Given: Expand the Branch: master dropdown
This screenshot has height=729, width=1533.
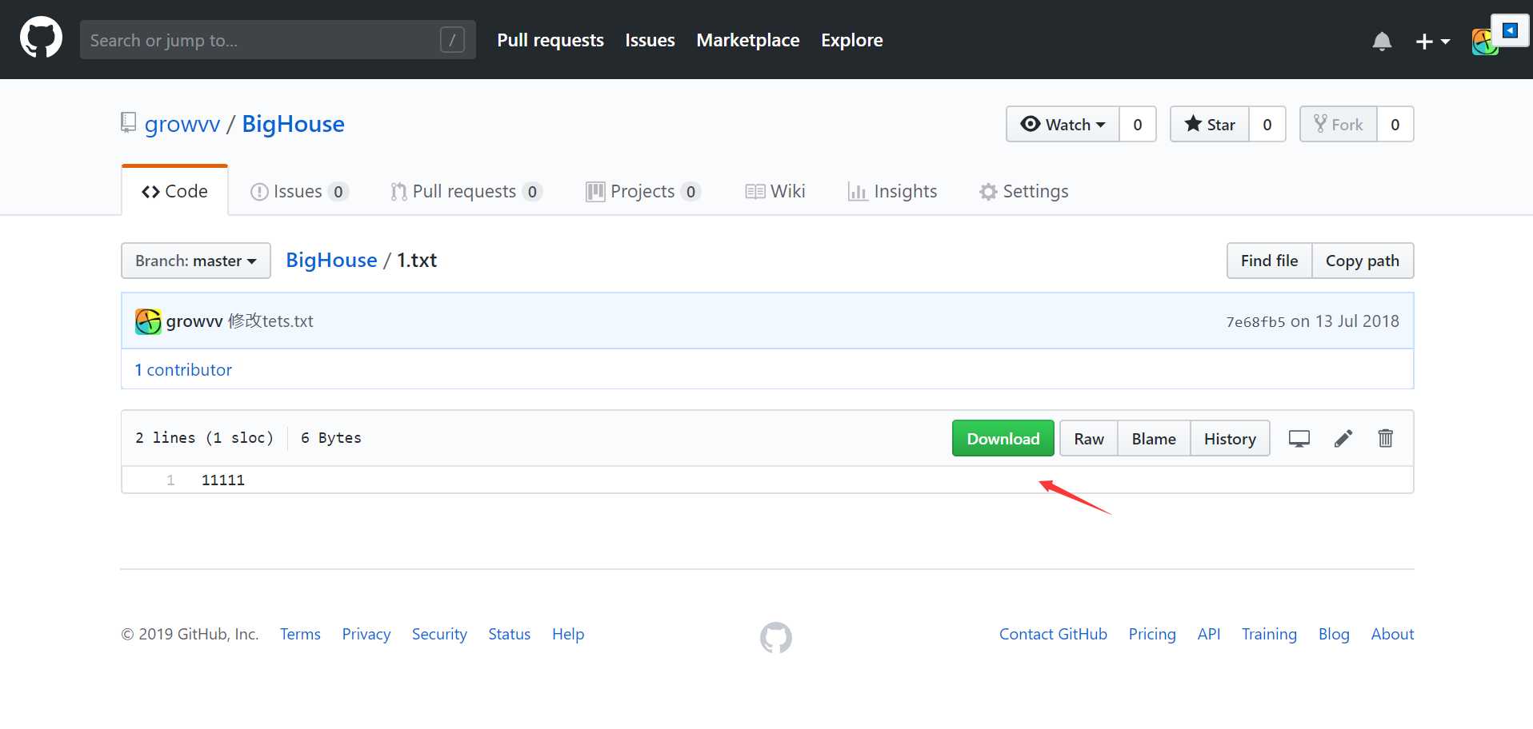Looking at the screenshot, I should [x=196, y=261].
